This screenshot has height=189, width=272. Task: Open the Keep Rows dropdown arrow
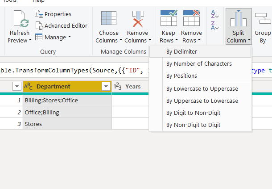177,40
